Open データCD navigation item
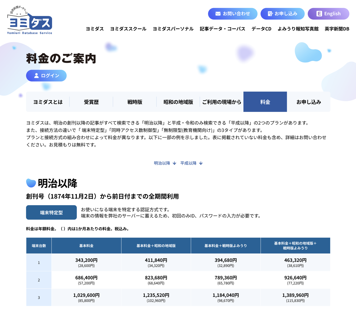The image size is (356, 312). coord(261,29)
